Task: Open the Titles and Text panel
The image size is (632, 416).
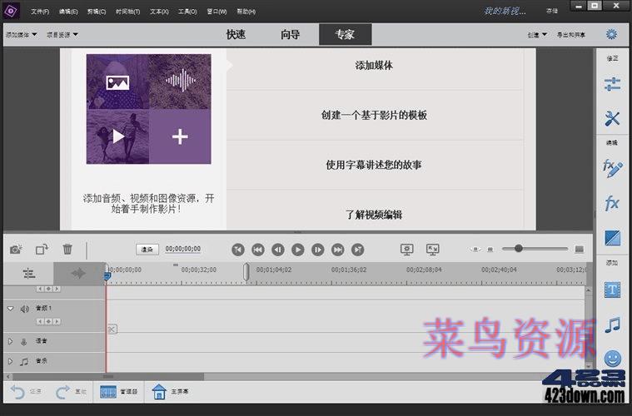Action: 612,290
